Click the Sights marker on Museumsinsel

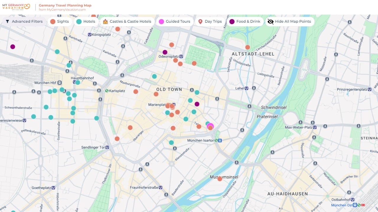220,179
